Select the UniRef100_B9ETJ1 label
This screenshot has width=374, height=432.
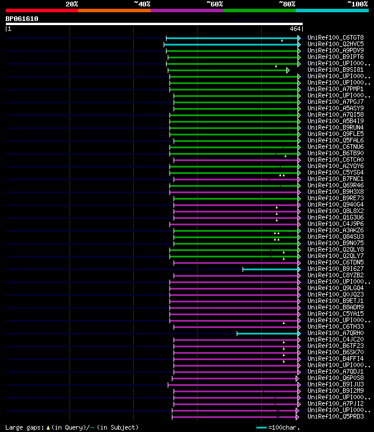tap(335, 301)
